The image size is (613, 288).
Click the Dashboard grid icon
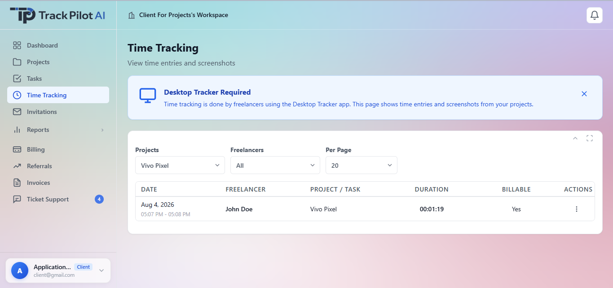click(17, 45)
